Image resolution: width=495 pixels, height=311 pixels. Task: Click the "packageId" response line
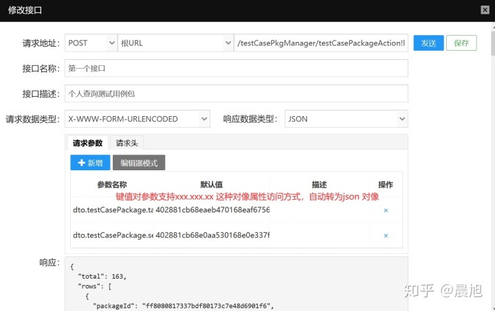tap(184, 306)
